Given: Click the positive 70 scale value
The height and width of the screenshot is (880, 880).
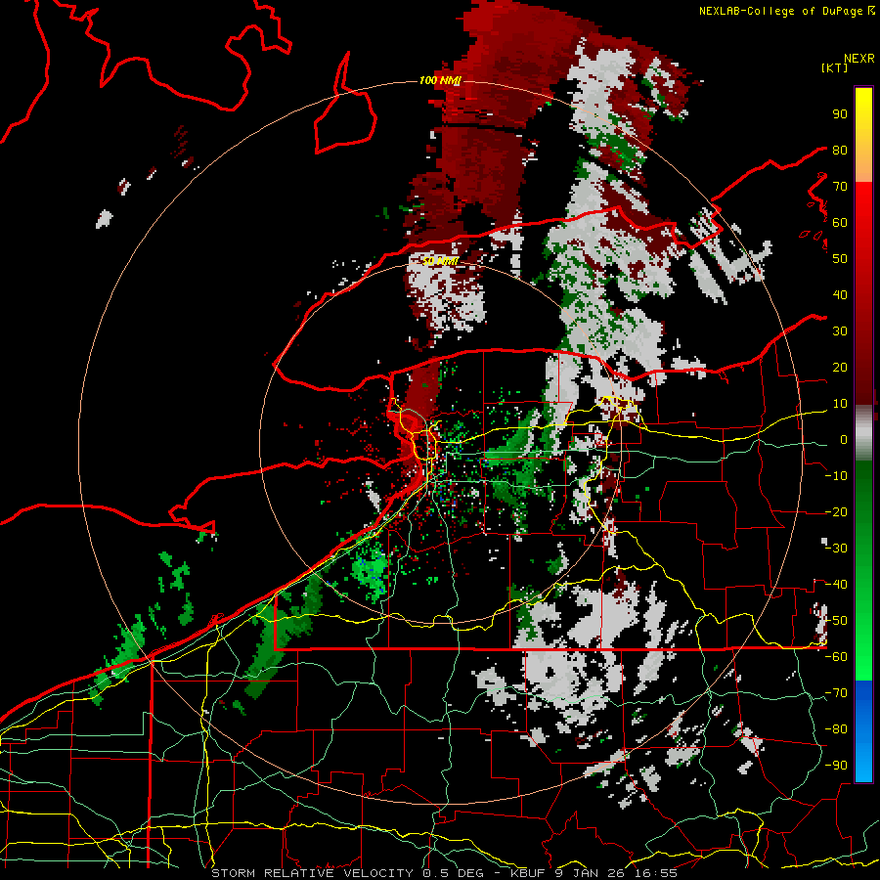Looking at the screenshot, I should 840,187.
